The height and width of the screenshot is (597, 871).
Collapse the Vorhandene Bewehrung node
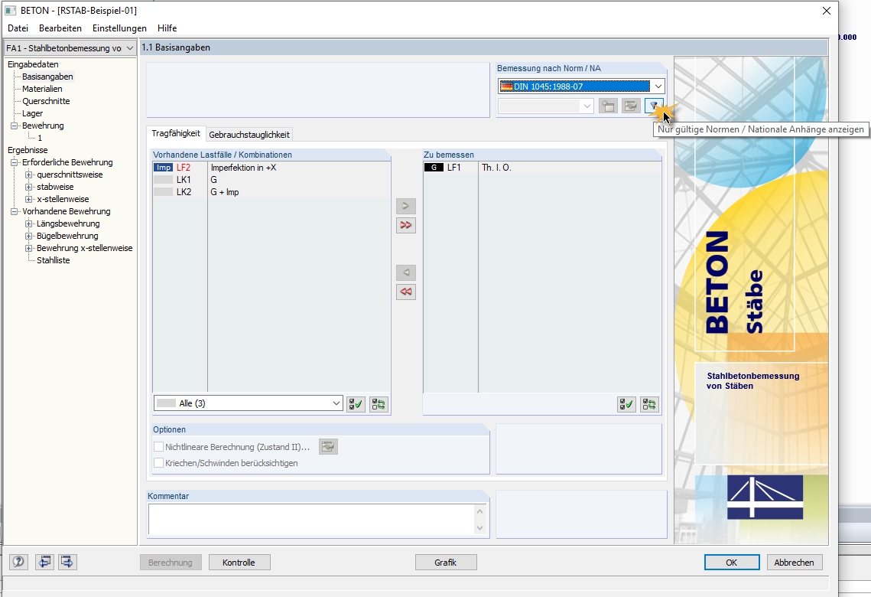[x=15, y=211]
